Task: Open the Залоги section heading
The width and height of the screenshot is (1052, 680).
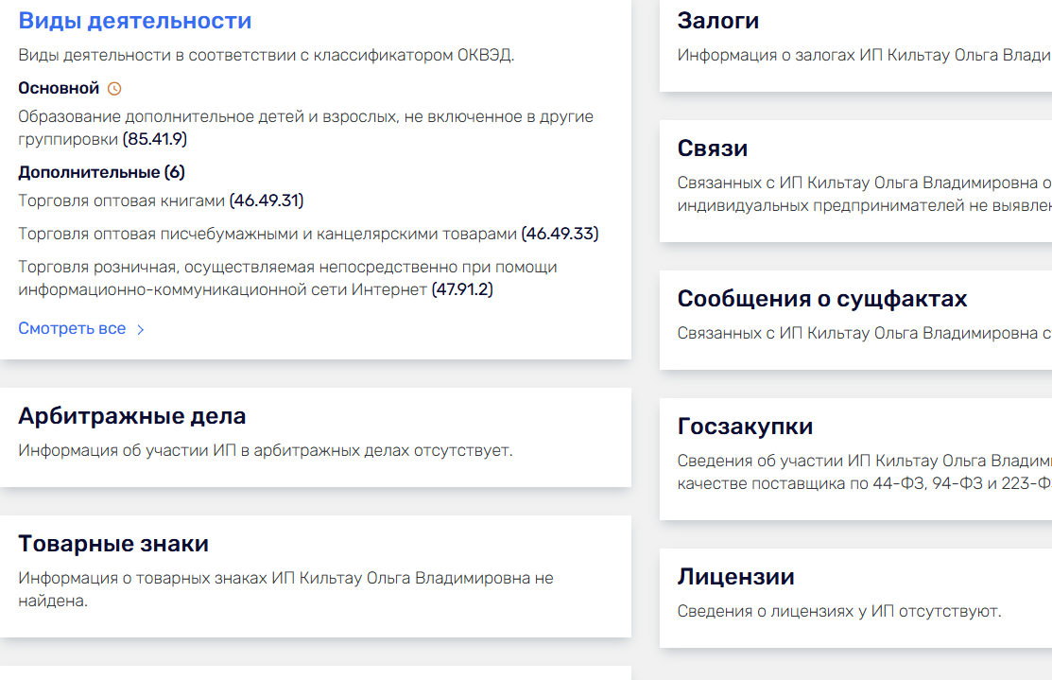Action: (718, 20)
